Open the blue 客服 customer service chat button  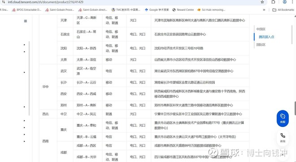[283, 118]
